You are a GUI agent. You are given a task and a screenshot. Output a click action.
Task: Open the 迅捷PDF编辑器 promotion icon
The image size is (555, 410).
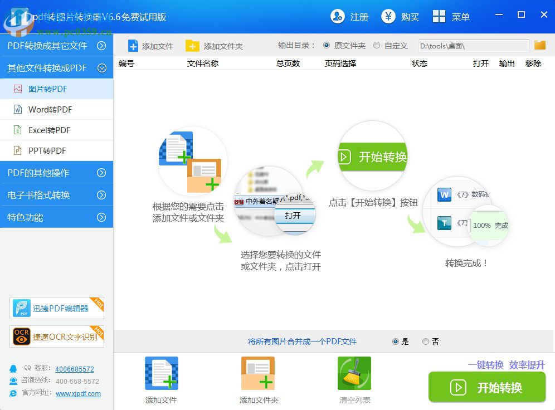[56, 307]
